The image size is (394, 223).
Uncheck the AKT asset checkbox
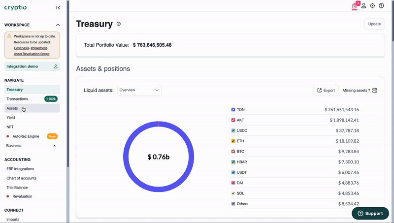point(233,120)
